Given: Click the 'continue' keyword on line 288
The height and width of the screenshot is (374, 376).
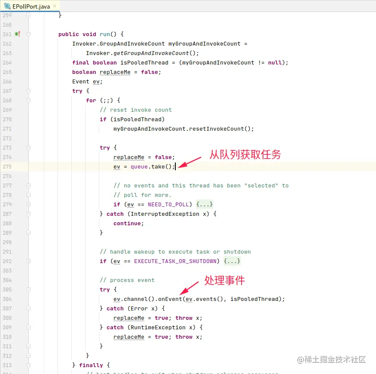Looking at the screenshot, I should [x=127, y=224].
